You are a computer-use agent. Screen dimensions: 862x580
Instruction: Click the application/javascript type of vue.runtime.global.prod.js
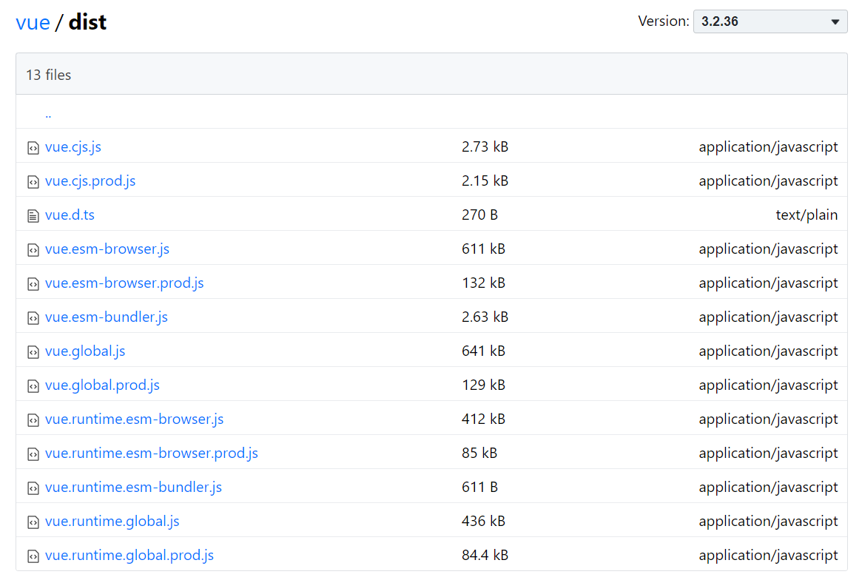click(x=768, y=556)
